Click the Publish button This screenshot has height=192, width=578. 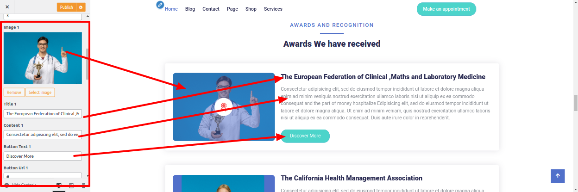click(x=67, y=7)
